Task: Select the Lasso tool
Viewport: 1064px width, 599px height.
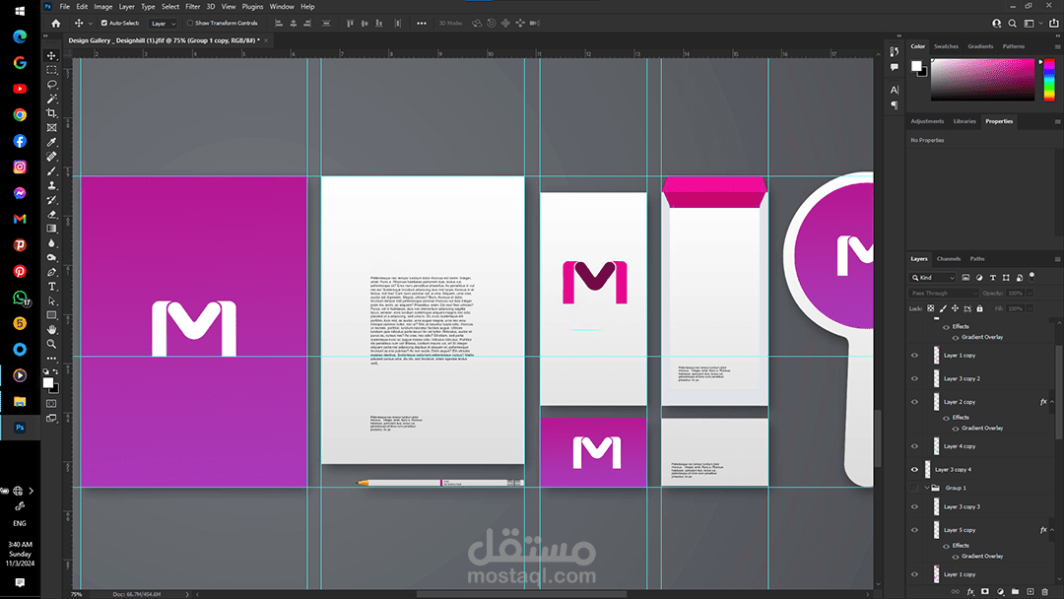Action: (51, 85)
